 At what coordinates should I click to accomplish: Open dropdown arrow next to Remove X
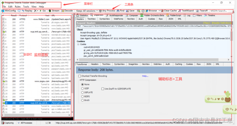(38, 11)
